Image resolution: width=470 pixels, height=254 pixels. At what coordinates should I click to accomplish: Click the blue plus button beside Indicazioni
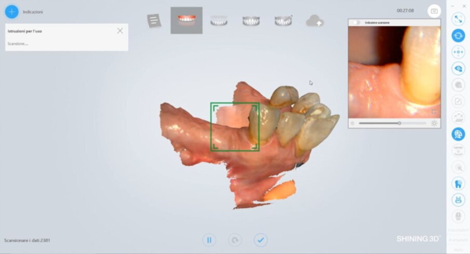tap(11, 11)
